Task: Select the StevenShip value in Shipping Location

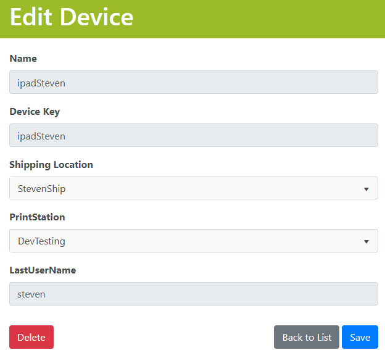Action: coord(42,189)
